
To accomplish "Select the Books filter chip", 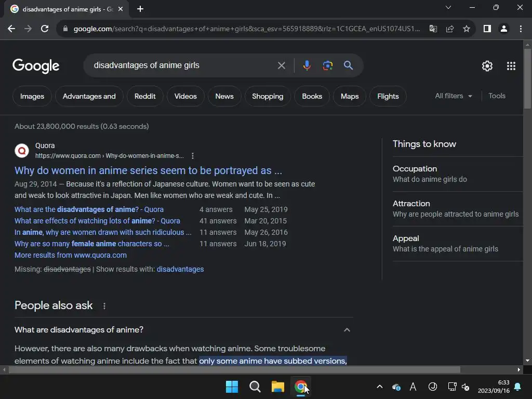I will (312, 96).
